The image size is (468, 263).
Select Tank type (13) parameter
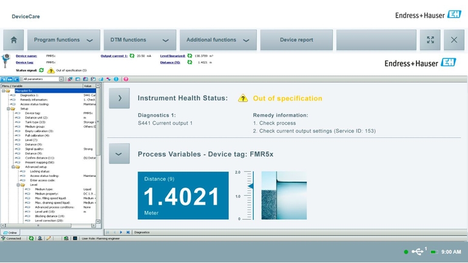point(35,122)
